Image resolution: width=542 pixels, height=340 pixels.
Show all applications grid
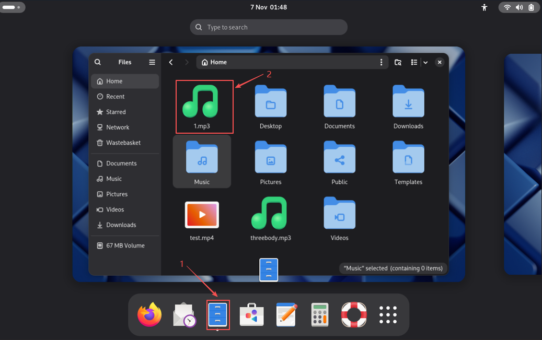click(388, 315)
